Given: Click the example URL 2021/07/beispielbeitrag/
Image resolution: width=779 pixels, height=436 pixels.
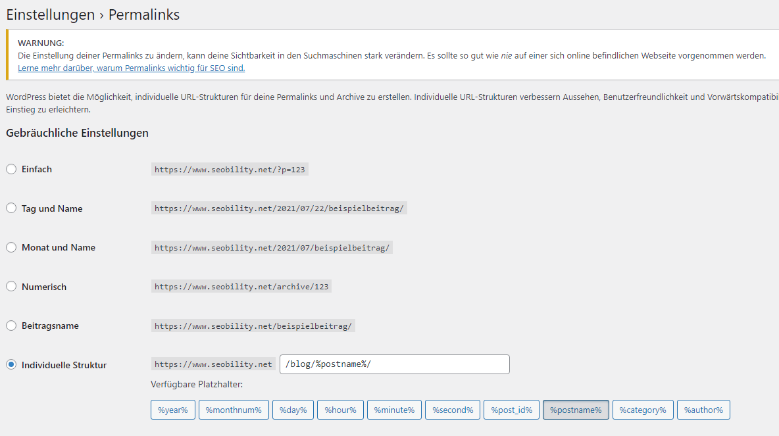Looking at the screenshot, I should coord(272,247).
